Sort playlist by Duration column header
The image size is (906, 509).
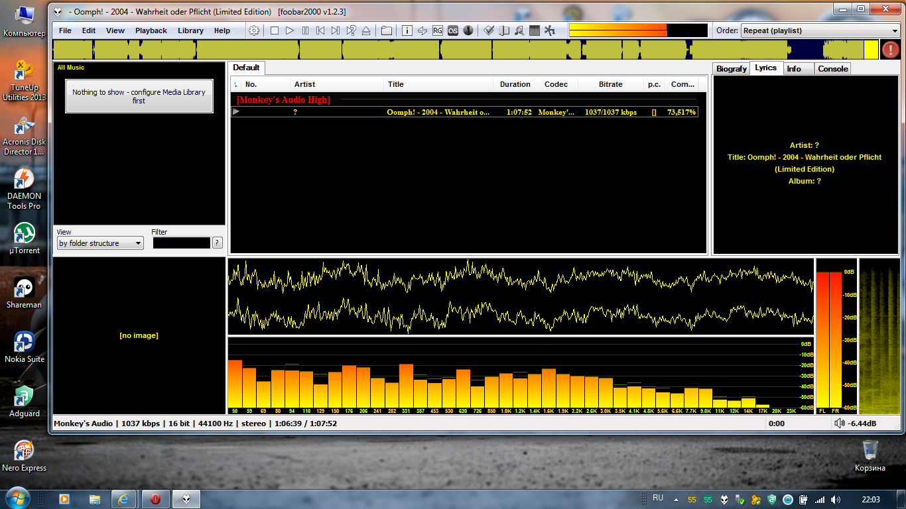click(x=515, y=84)
